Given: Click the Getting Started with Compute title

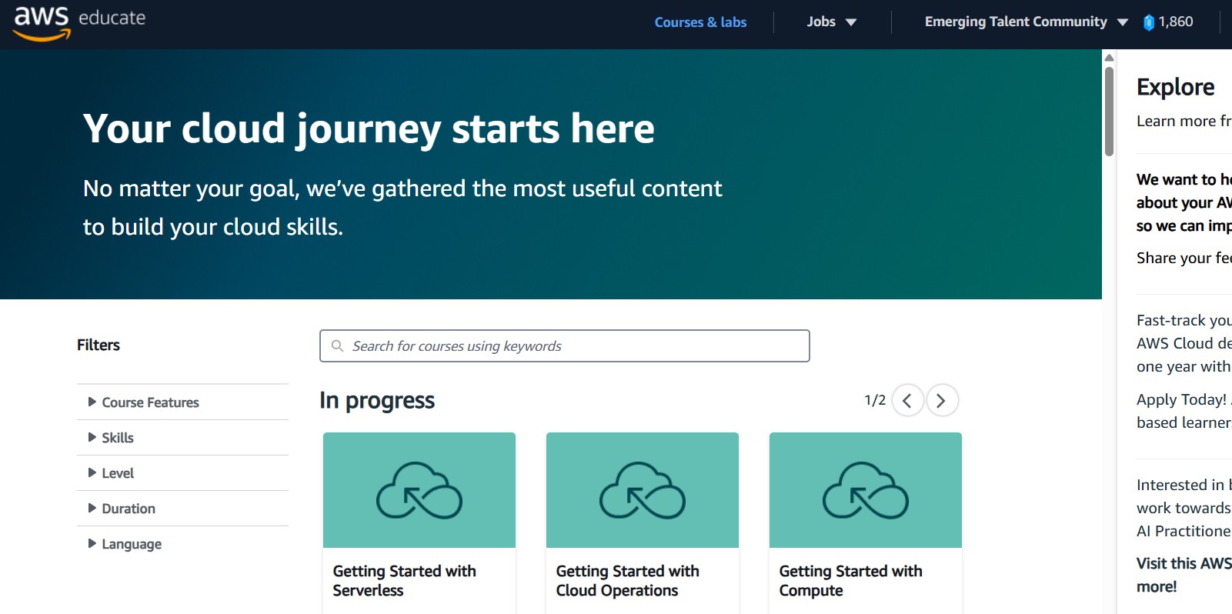Looking at the screenshot, I should (x=851, y=581).
